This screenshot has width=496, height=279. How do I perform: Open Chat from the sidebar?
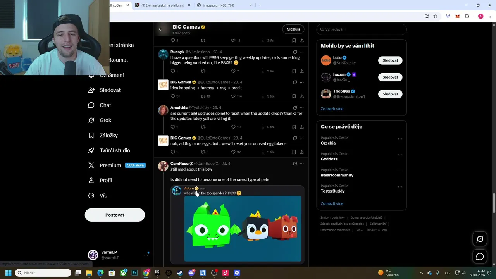pos(100,105)
